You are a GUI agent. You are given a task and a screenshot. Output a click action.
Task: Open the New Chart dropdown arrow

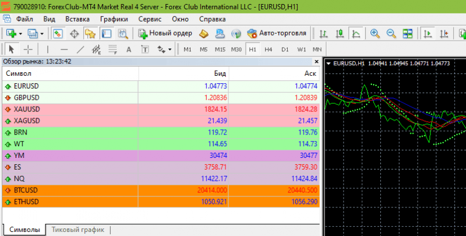point(20,34)
